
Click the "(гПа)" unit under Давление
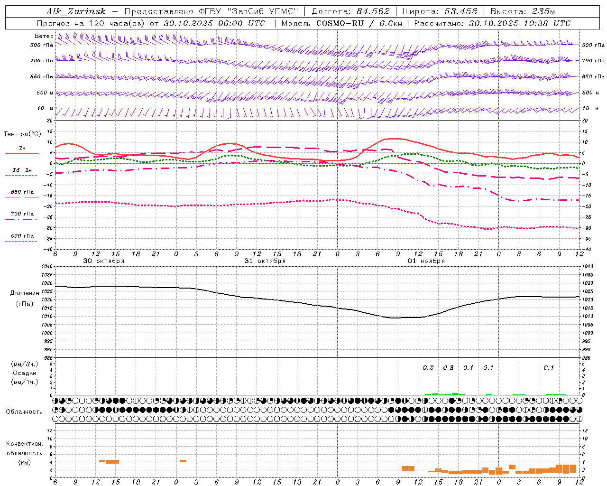pos(25,304)
